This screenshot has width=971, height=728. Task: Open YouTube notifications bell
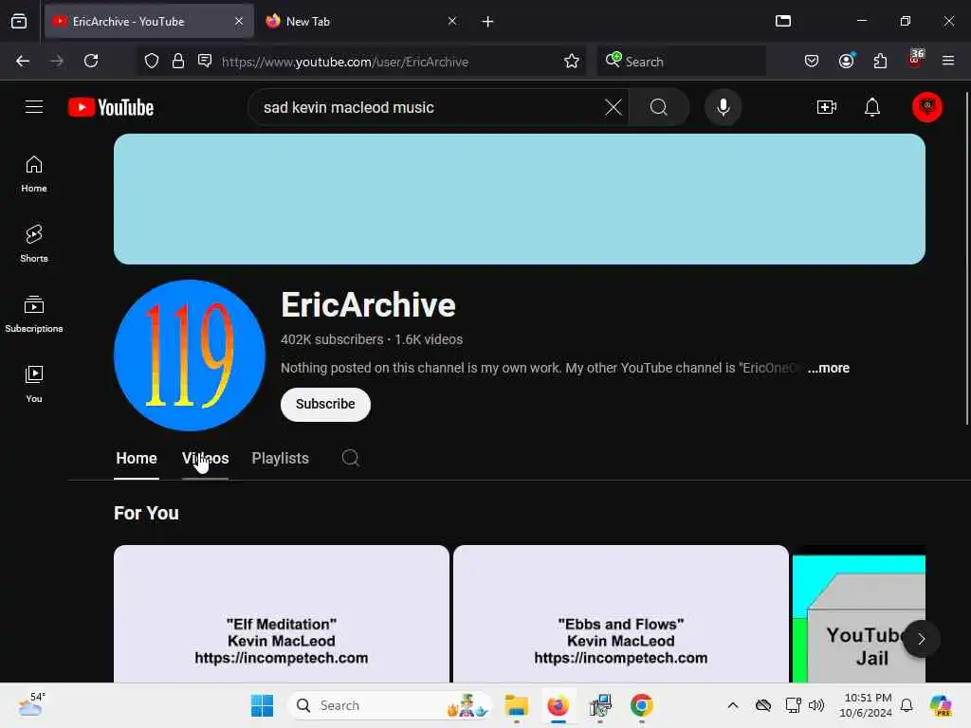pyautogui.click(x=872, y=107)
